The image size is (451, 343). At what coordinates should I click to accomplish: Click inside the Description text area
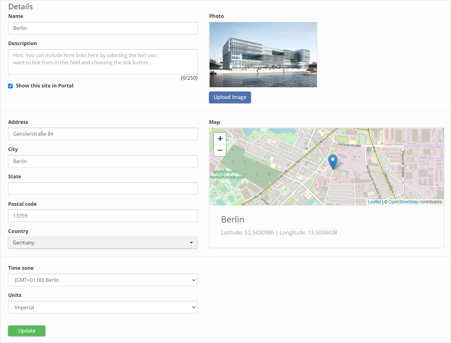click(x=103, y=62)
